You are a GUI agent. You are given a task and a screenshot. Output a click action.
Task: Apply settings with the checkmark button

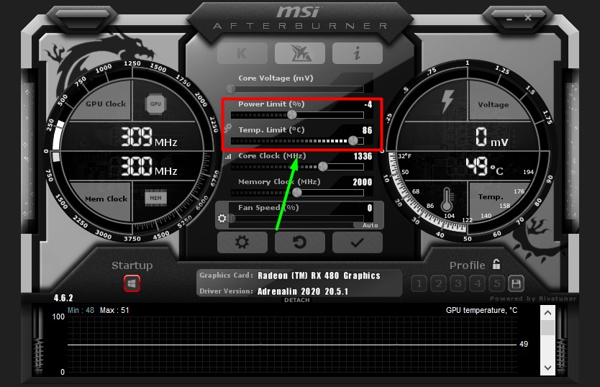(x=358, y=242)
